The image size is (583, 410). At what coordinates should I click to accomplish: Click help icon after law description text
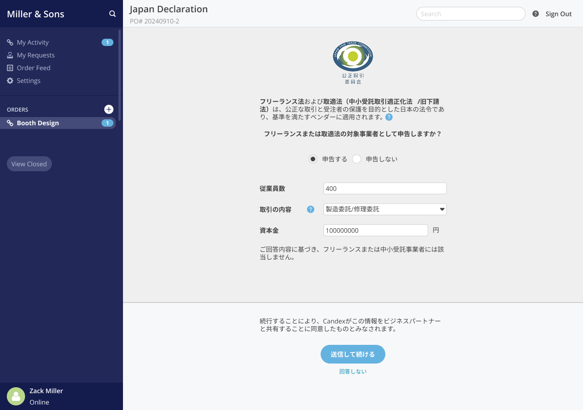389,117
